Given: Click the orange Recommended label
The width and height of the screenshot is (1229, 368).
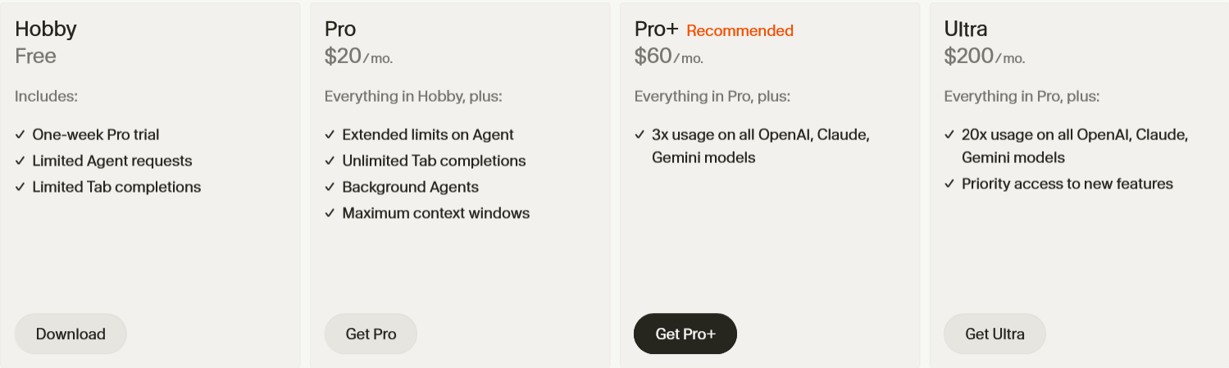Looking at the screenshot, I should [x=740, y=31].
